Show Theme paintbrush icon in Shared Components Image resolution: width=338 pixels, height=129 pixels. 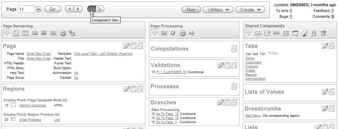coord(305,34)
